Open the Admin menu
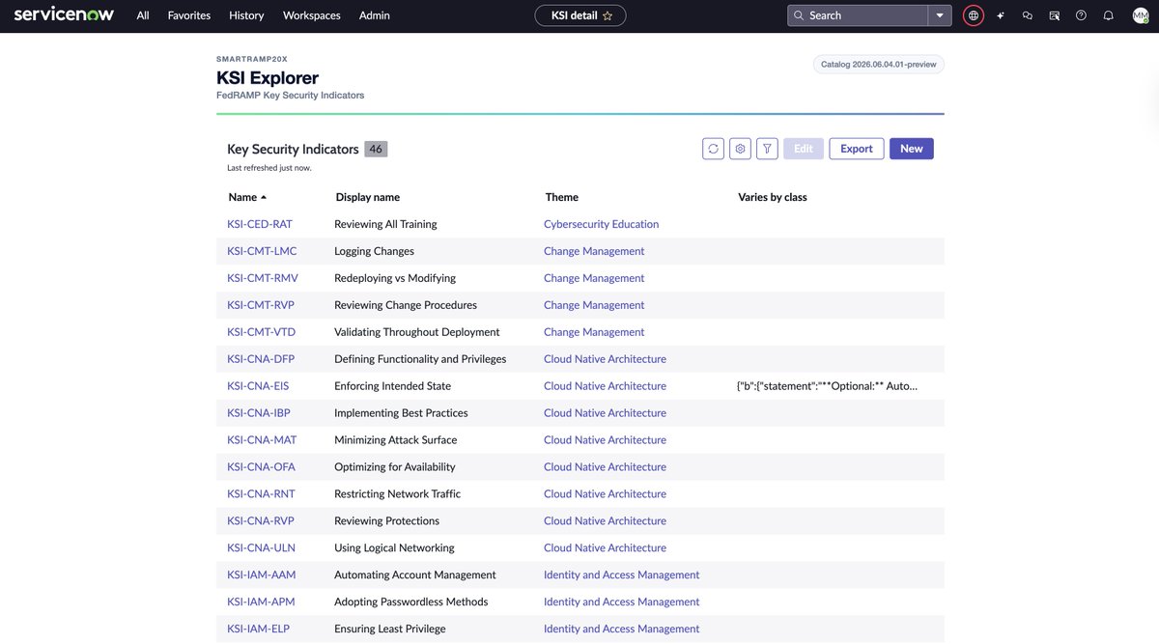The width and height of the screenshot is (1159, 644). click(375, 15)
